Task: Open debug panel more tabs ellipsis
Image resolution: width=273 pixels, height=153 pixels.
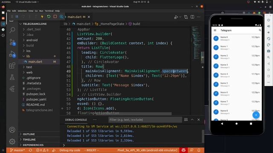Action: point(95,120)
